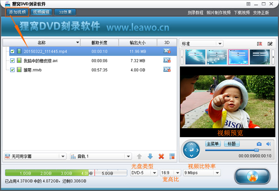
Task: Choose the first menu template thumbnail
Action: 195,57
